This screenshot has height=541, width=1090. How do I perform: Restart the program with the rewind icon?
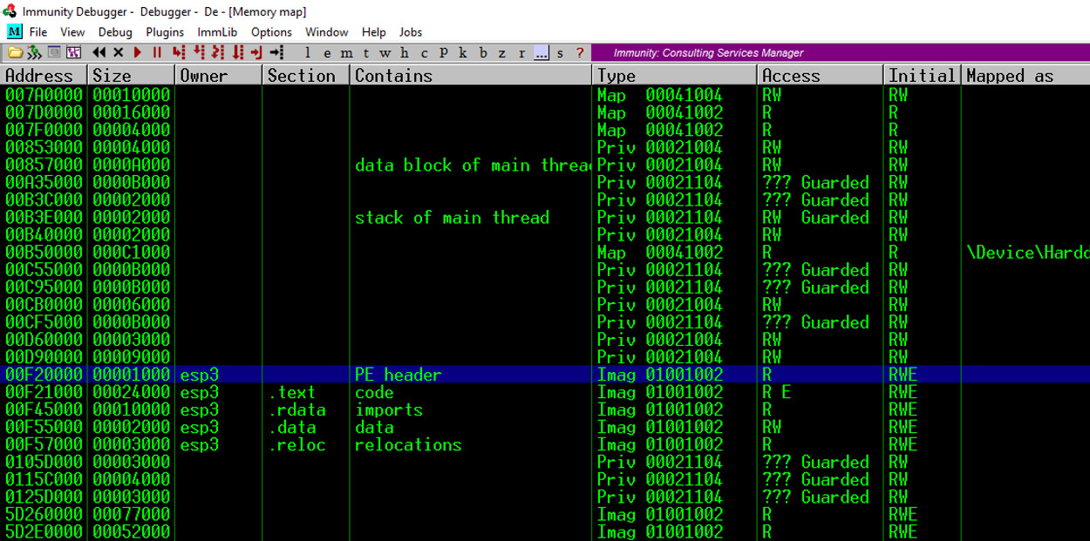(x=99, y=53)
